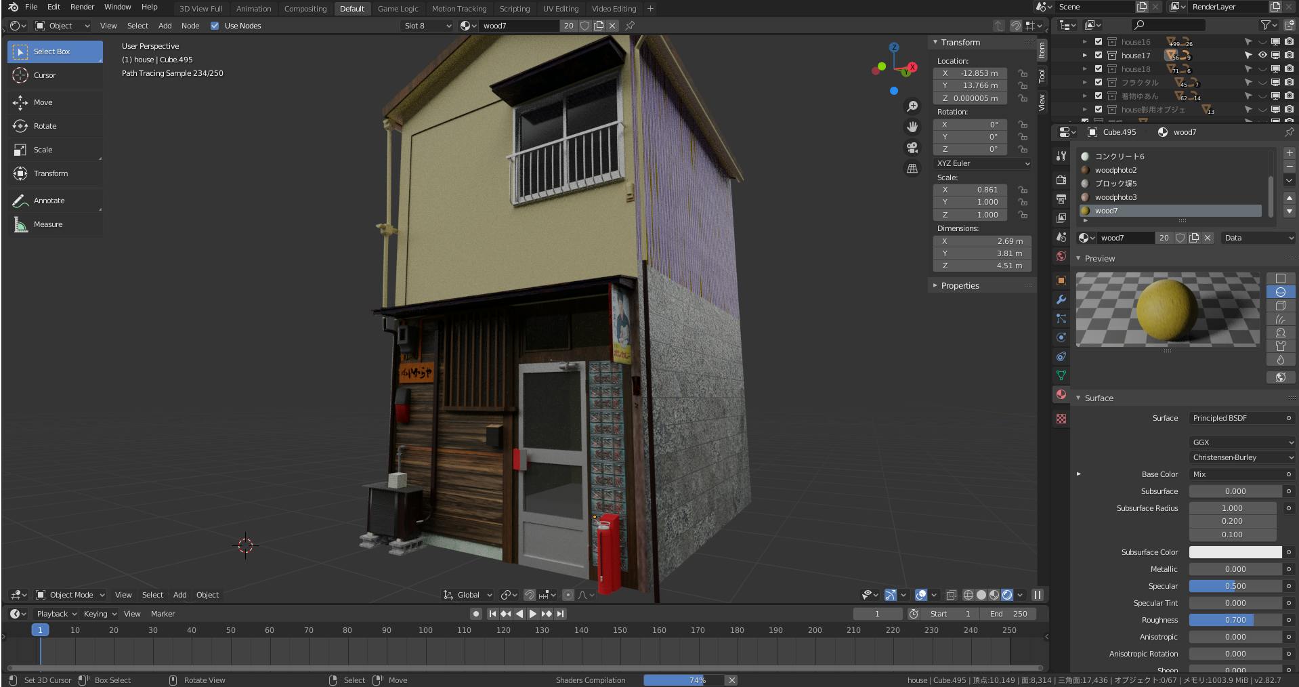Open the timeline Marker menu
The image size is (1299, 687).
click(x=163, y=614)
